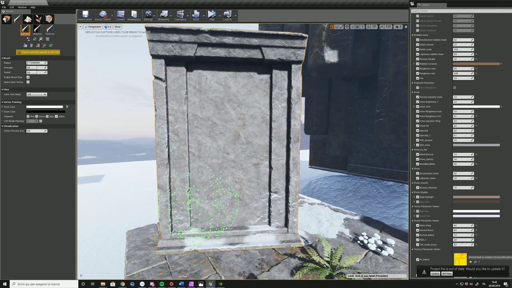Click the Snow color swatch
The image size is (512, 288).
point(476,106)
